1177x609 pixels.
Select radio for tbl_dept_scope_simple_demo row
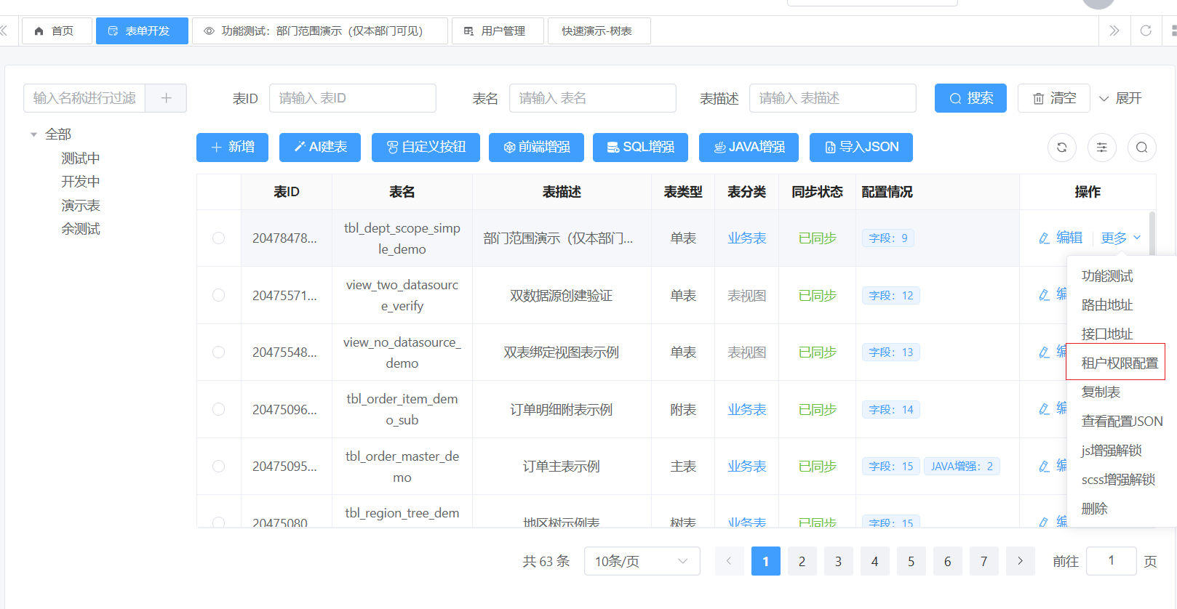pyautogui.click(x=218, y=238)
